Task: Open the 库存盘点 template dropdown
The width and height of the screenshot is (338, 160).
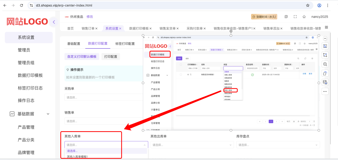Action: pos(278,145)
